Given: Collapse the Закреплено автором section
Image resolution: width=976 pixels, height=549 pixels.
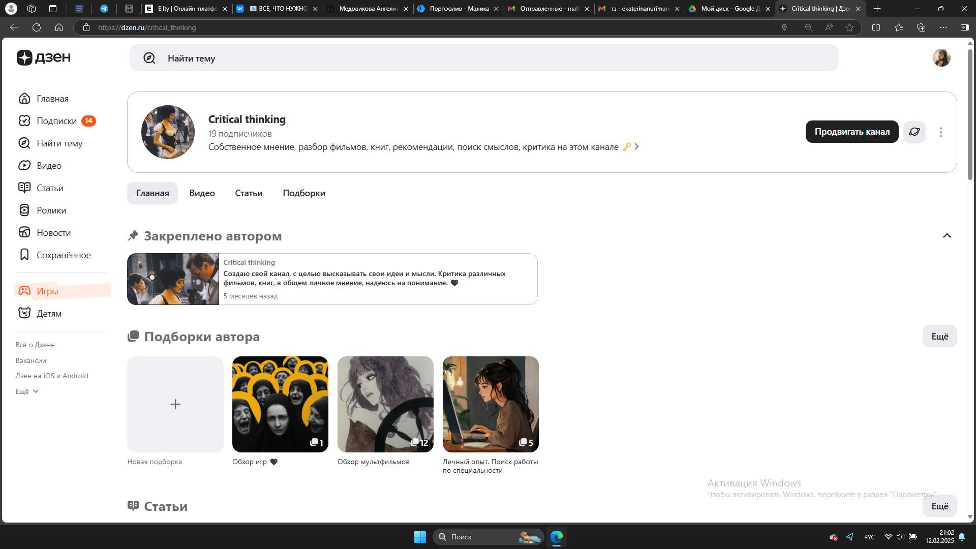Looking at the screenshot, I should [x=947, y=235].
